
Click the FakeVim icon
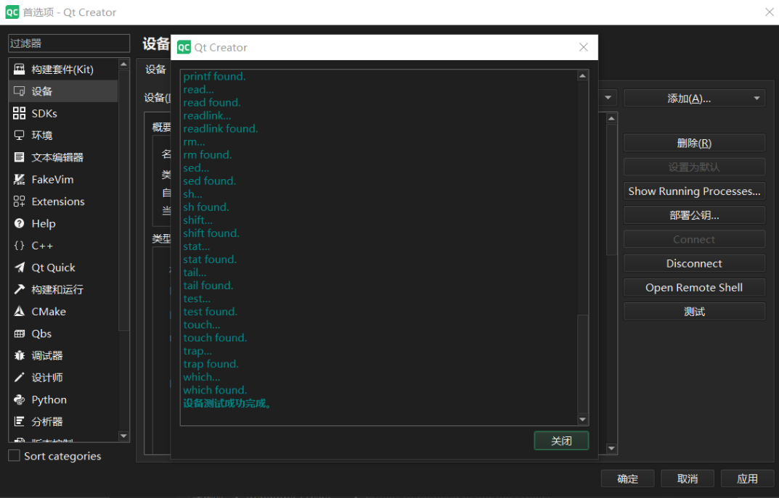coord(20,180)
